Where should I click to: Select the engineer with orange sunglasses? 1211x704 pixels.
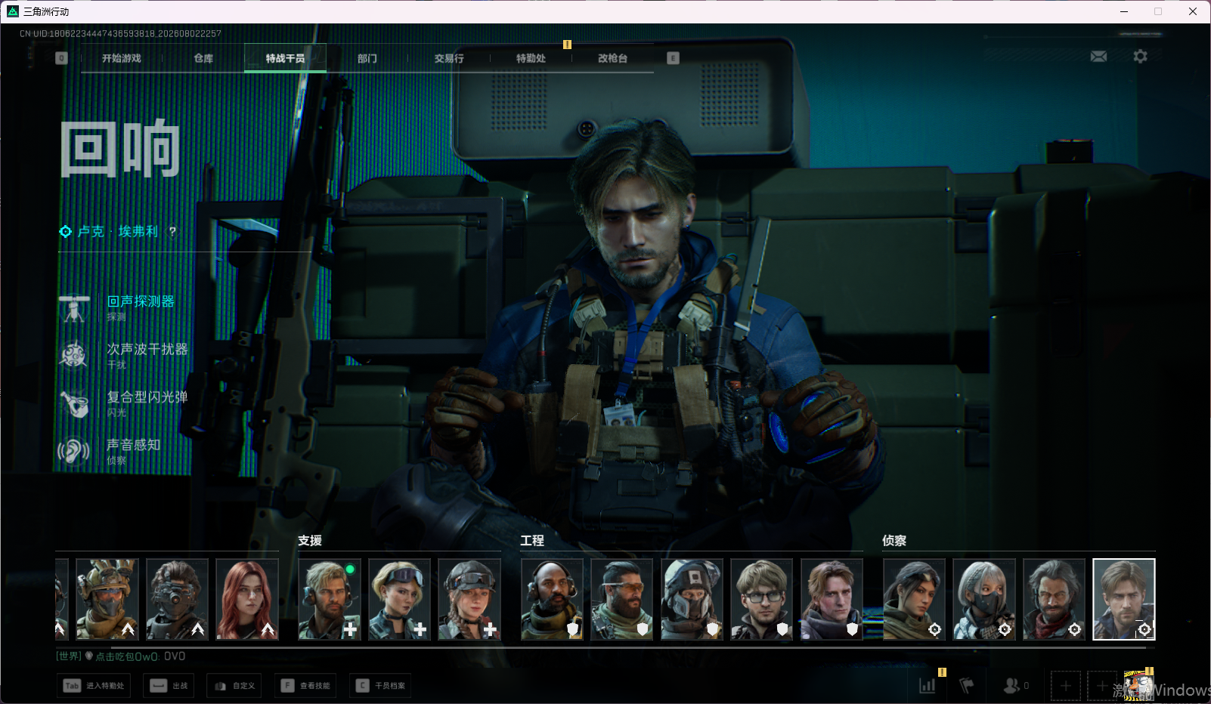[x=622, y=600]
